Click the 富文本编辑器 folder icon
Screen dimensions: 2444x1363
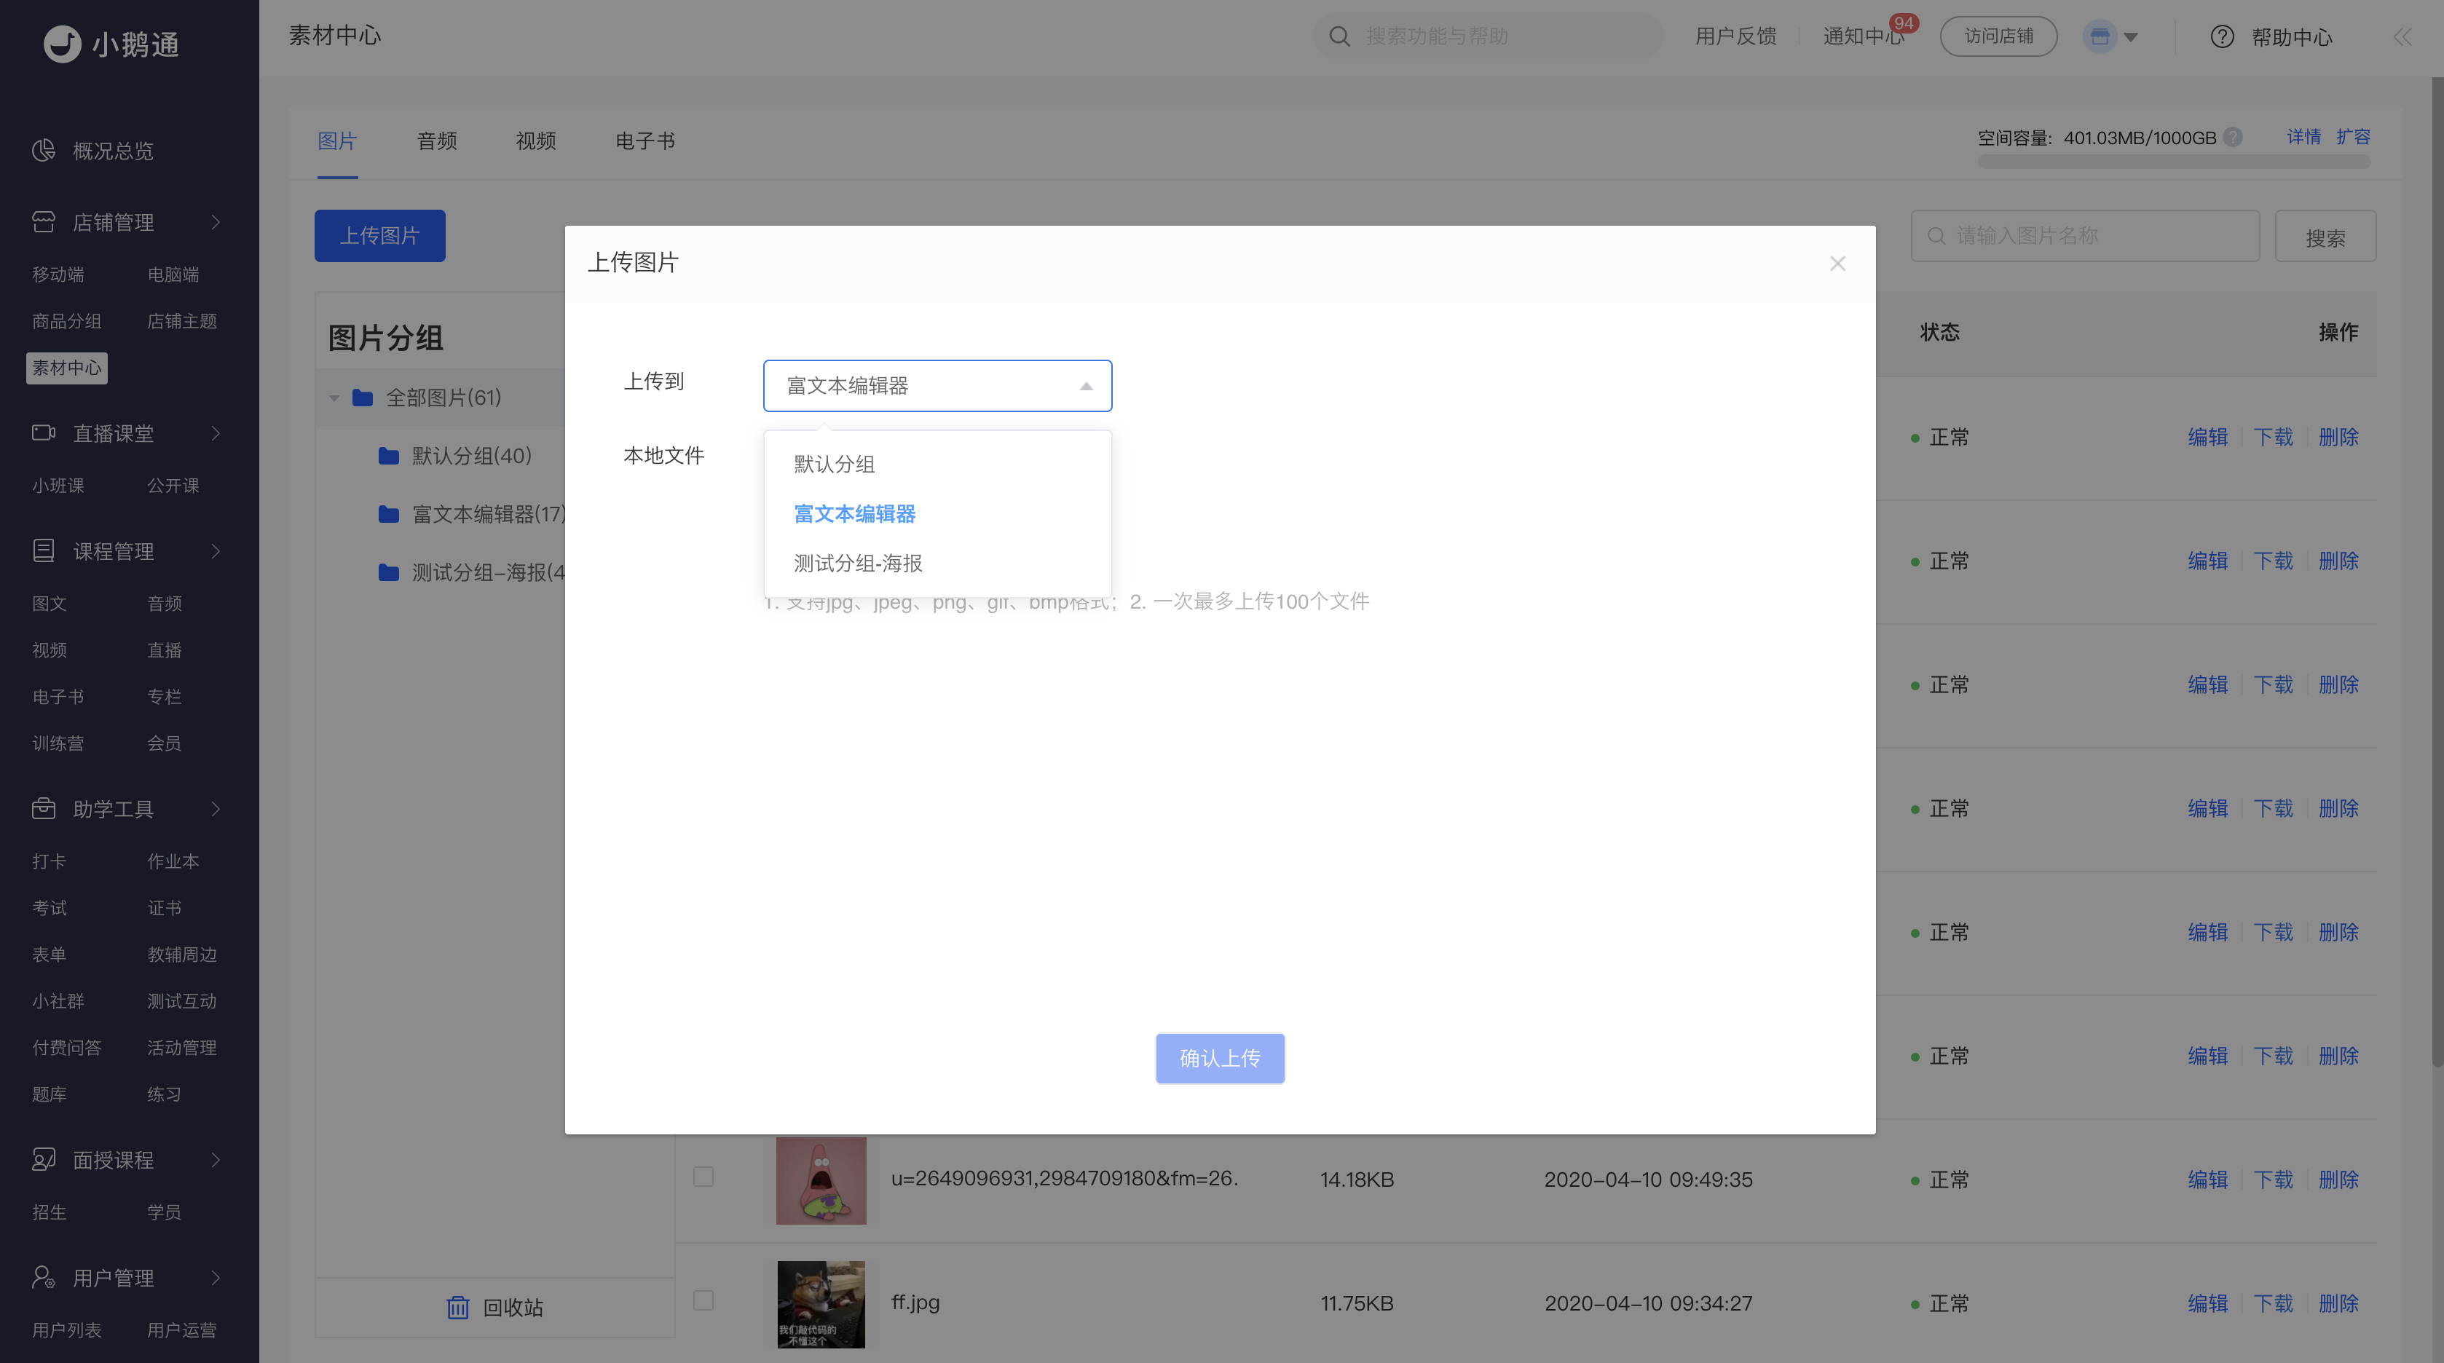coord(389,514)
